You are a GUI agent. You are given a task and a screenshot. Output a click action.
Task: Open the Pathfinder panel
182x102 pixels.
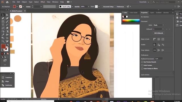pyautogui.click(x=7, y=85)
